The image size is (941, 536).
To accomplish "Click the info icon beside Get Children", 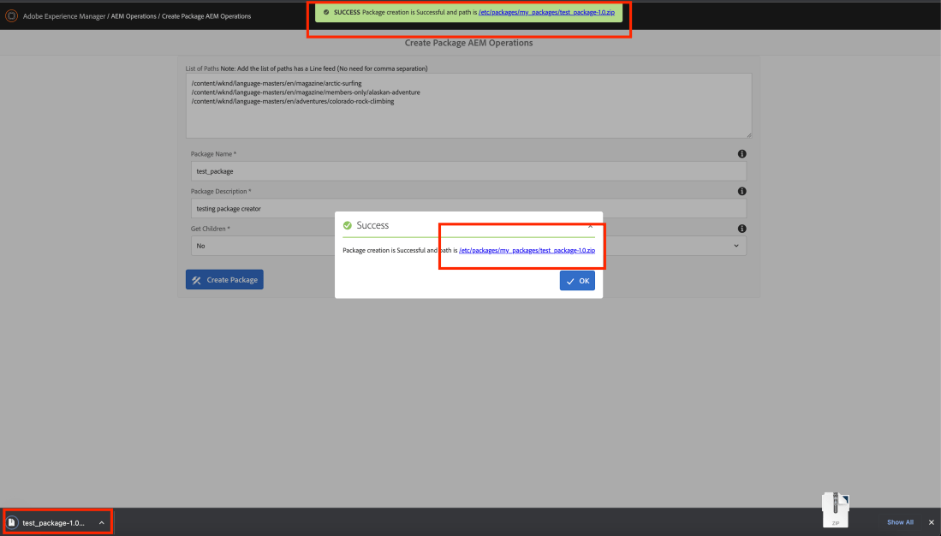I will tap(741, 229).
